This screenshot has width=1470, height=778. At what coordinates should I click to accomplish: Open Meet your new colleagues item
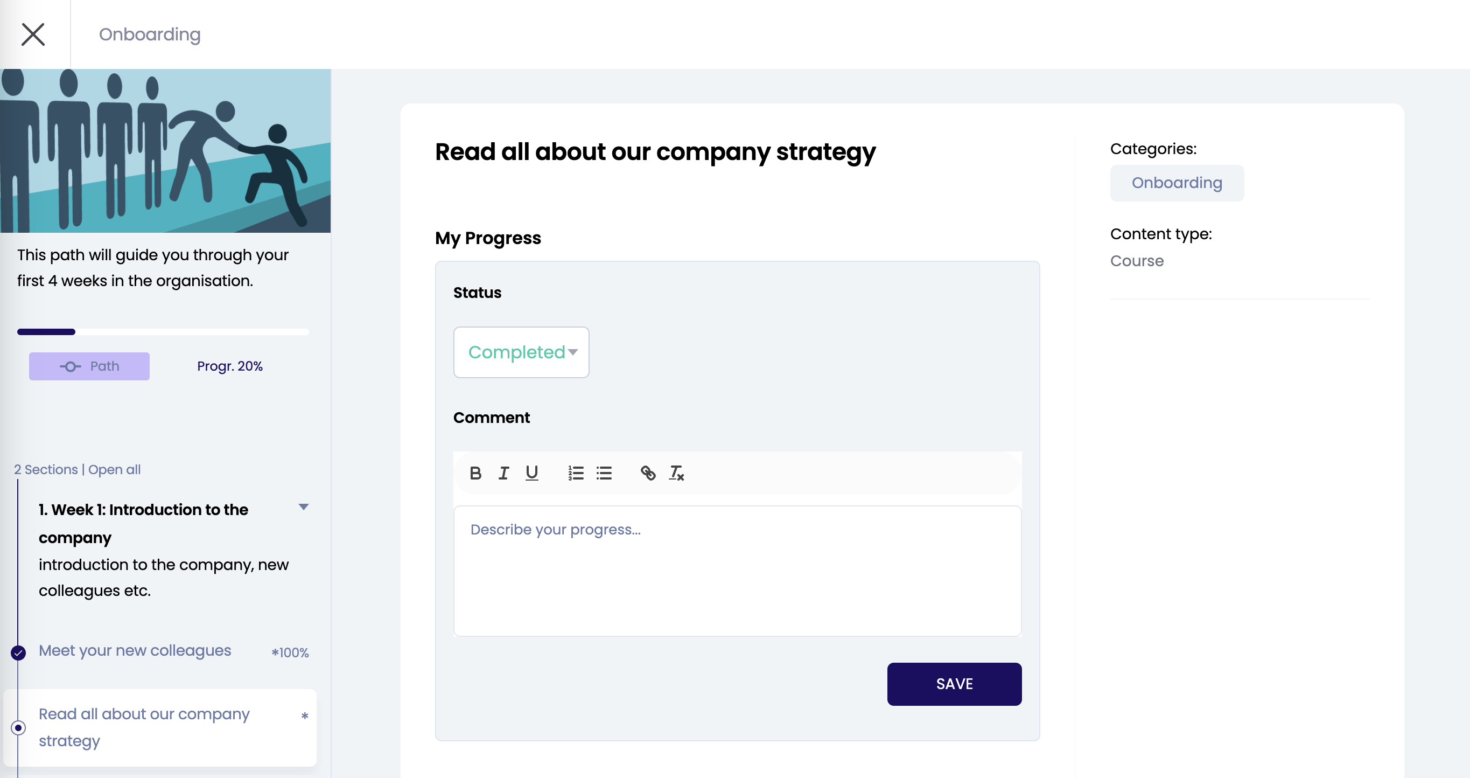pos(135,651)
